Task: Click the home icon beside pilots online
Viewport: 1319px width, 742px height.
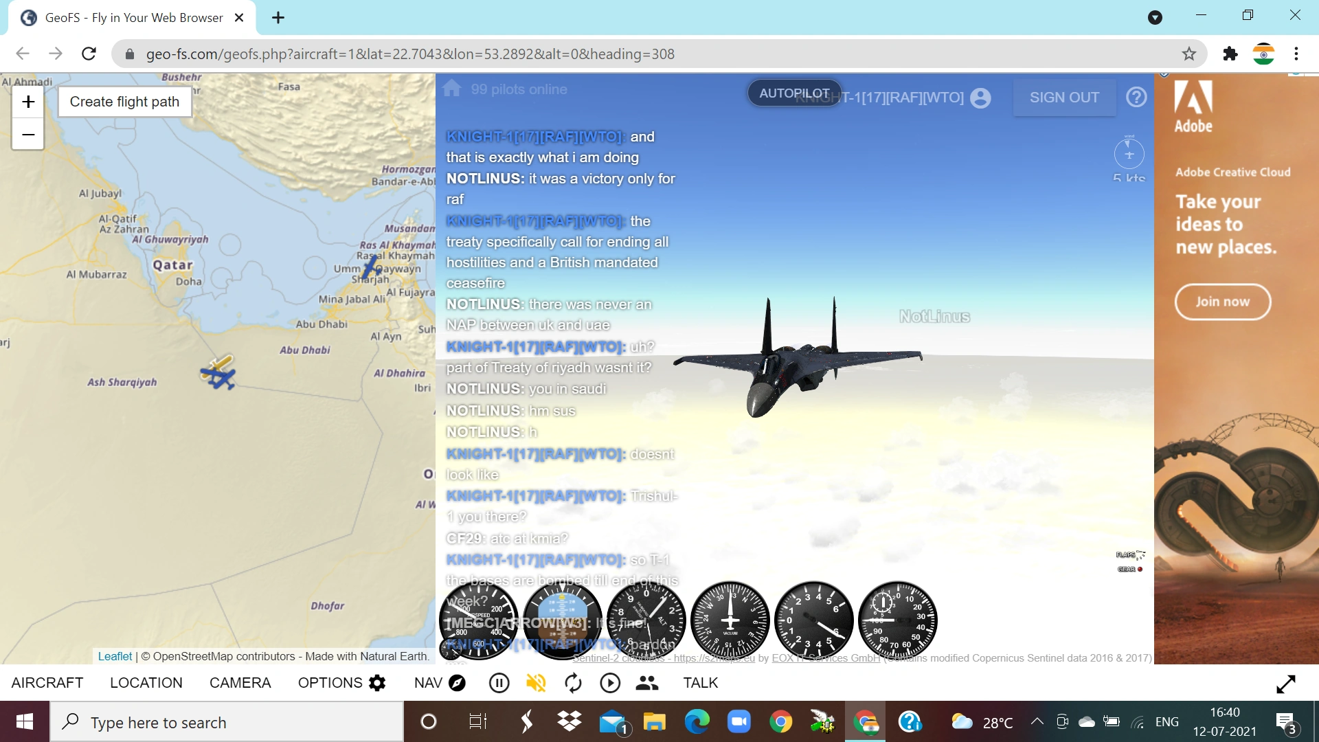Action: click(452, 89)
